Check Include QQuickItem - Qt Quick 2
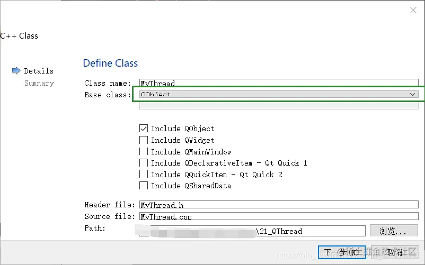 [144, 175]
